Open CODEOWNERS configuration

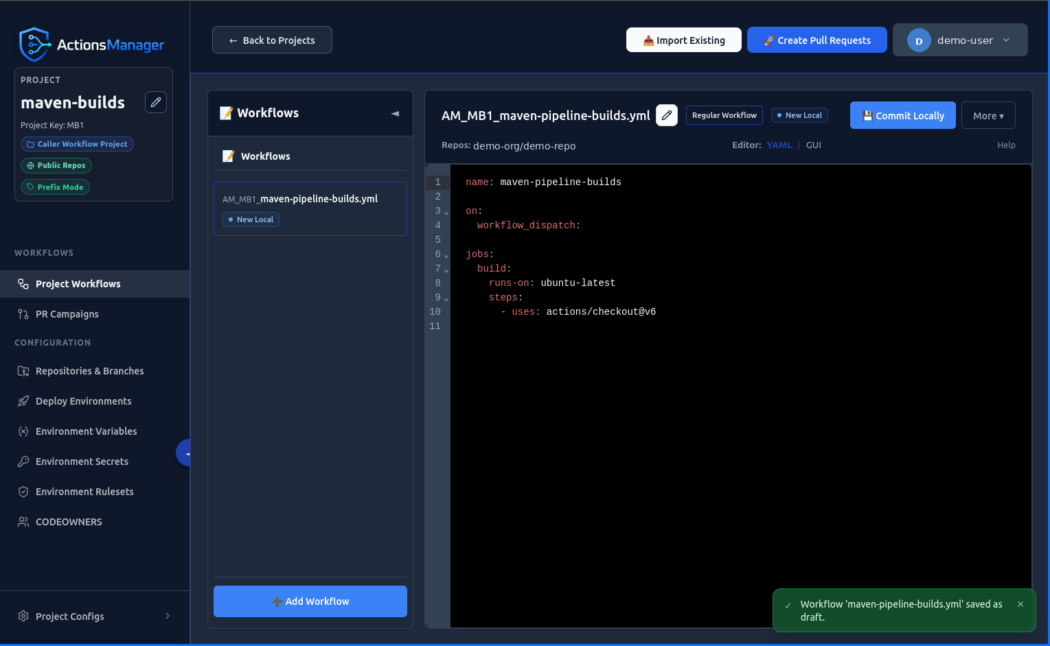[x=95, y=522]
